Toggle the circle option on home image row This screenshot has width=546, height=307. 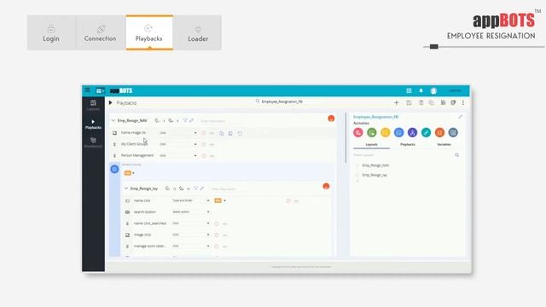point(204,133)
